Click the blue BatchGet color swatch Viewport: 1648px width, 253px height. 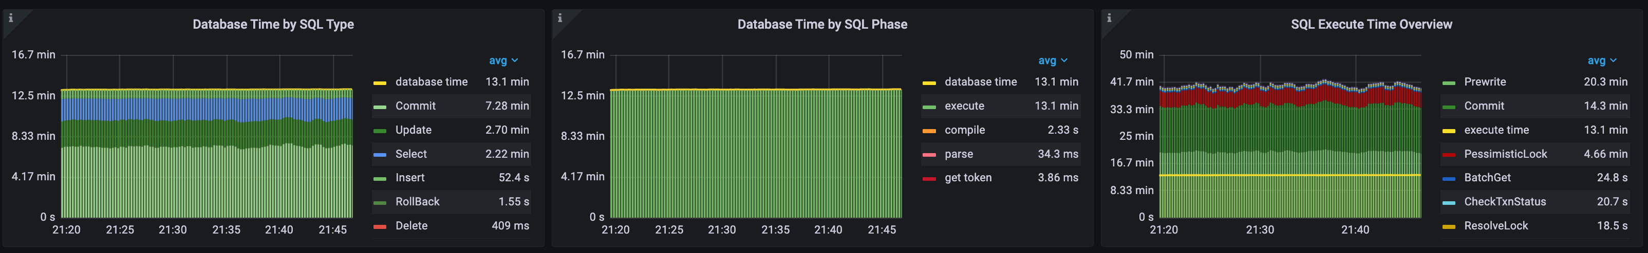click(1448, 178)
